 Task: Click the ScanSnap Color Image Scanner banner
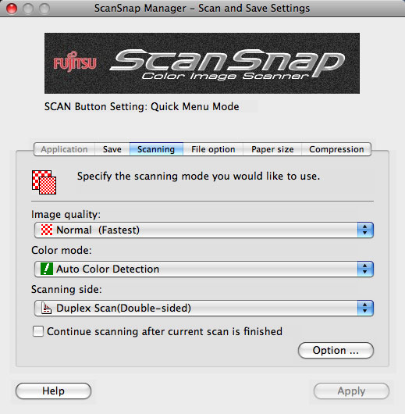[202, 63]
